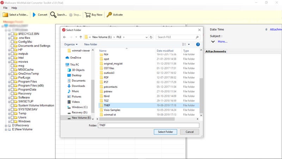
Task: Expand the E:\New Volume tree node
Action: point(6,129)
